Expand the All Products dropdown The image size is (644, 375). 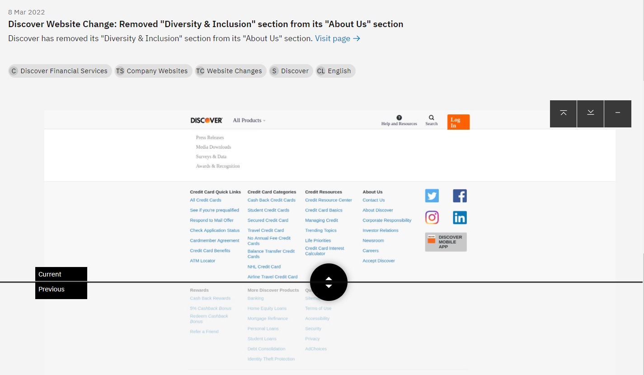[249, 120]
